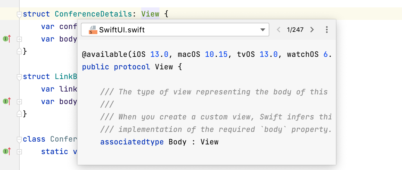Open the popup's three-dot options menu
This screenshot has width=402, height=170.
(327, 30)
